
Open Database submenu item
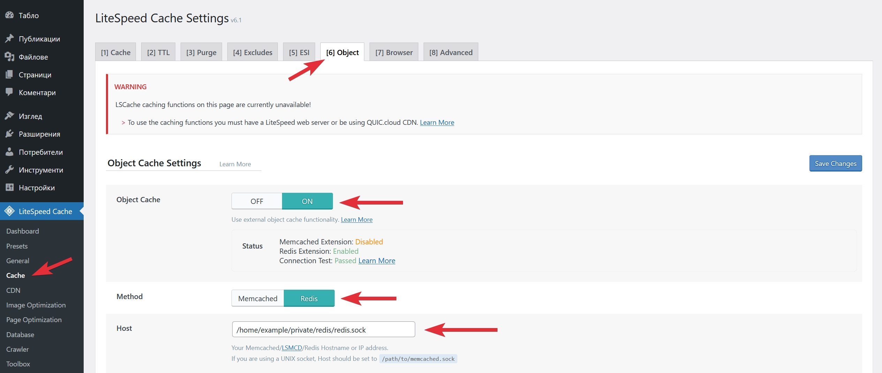tap(20, 335)
